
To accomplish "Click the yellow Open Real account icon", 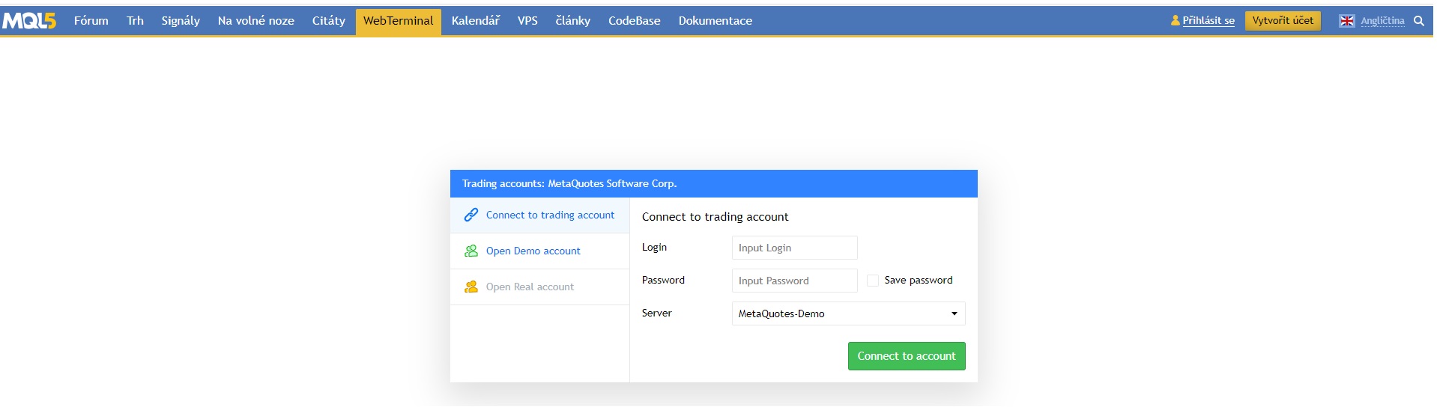I will (471, 287).
